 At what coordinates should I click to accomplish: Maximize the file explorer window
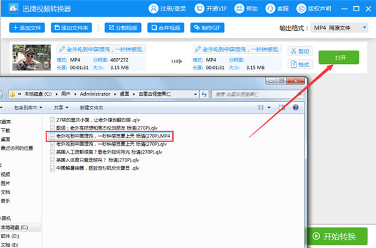coord(281,81)
